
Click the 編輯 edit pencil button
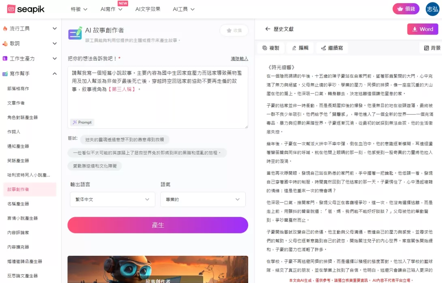click(x=300, y=48)
